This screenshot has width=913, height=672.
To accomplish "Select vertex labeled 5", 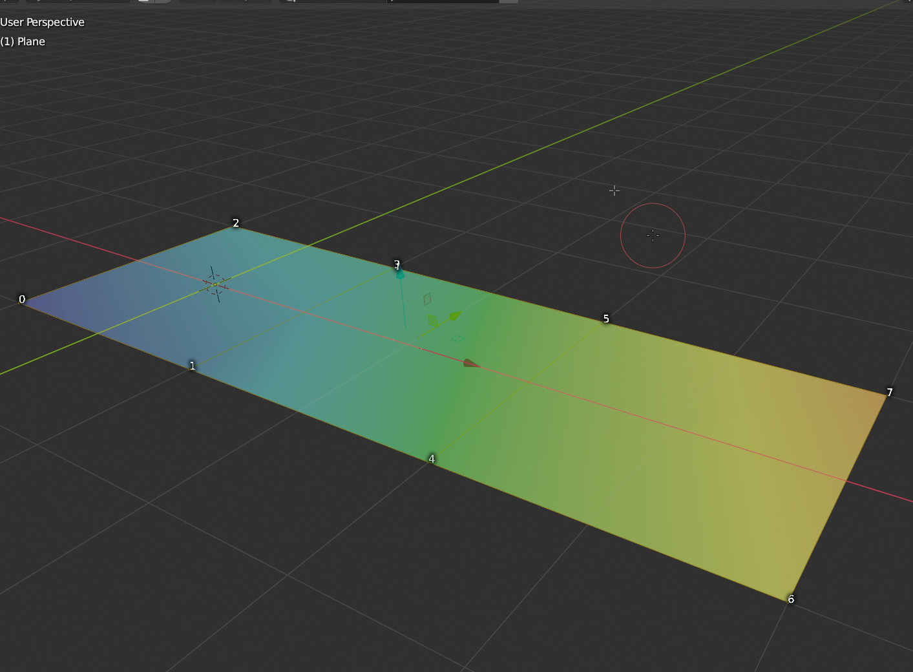I will pos(606,319).
